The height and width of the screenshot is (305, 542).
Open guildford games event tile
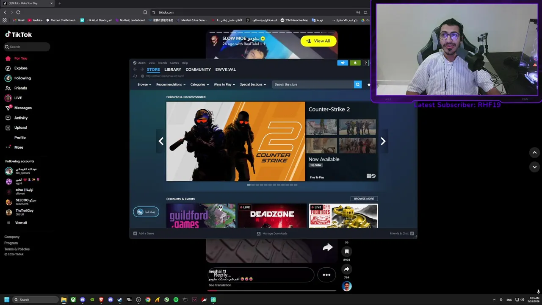click(201, 216)
